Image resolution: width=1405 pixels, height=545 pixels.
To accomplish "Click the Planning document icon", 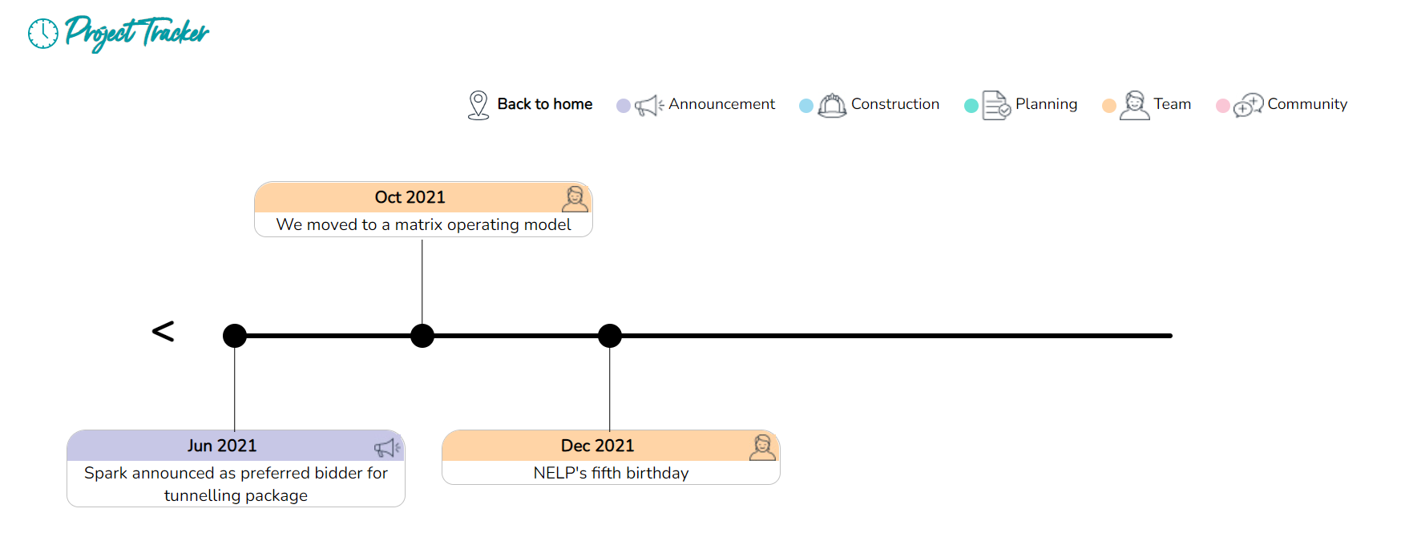I will (x=996, y=105).
